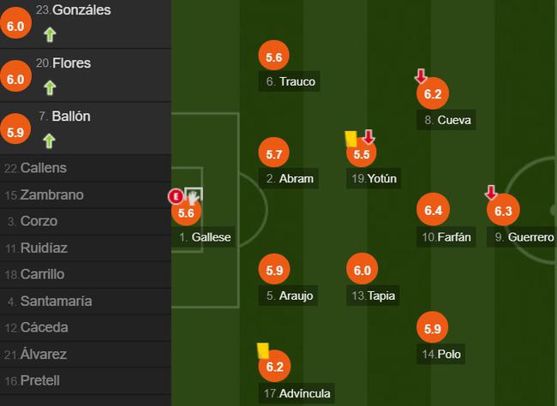
Task: Click the red substituted-off arrow above Cueva
Action: pyautogui.click(x=421, y=75)
